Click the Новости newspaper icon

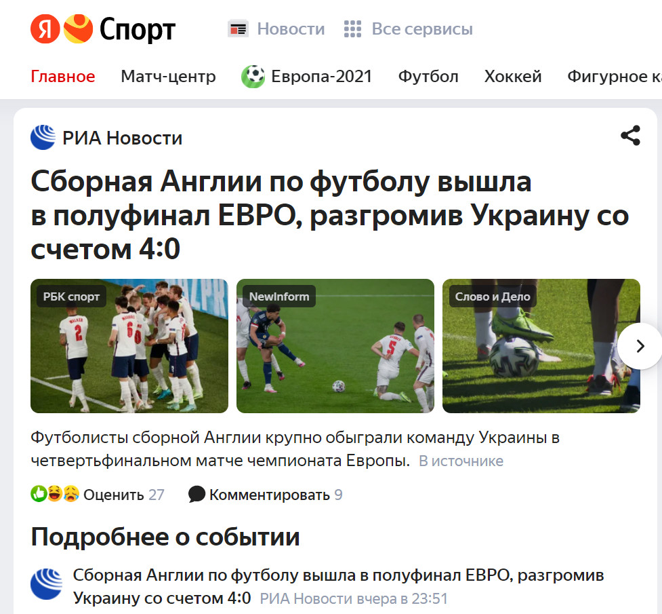238,29
